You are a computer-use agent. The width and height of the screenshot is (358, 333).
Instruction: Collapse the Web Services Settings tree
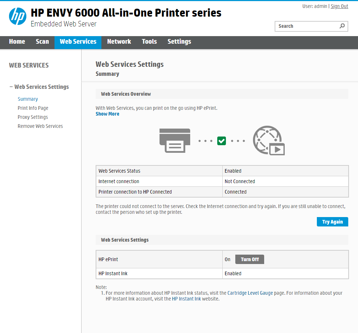point(11,87)
